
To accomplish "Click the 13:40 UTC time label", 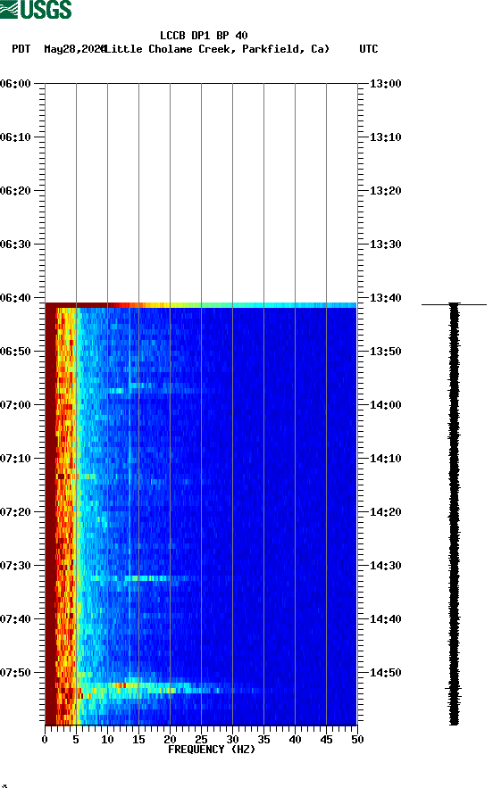I will click(385, 298).
